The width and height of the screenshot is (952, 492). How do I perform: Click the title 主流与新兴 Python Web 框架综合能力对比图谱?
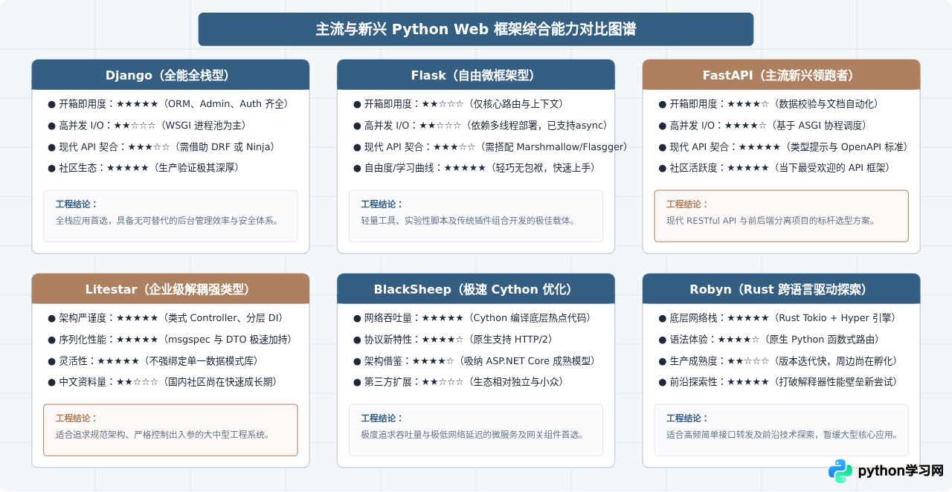[476, 29]
